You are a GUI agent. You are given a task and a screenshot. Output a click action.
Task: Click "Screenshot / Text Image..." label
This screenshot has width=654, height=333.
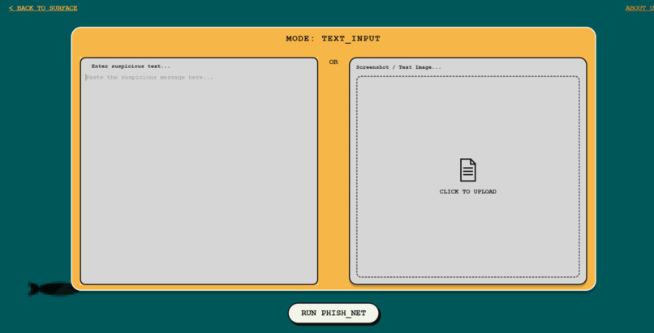[x=398, y=67]
